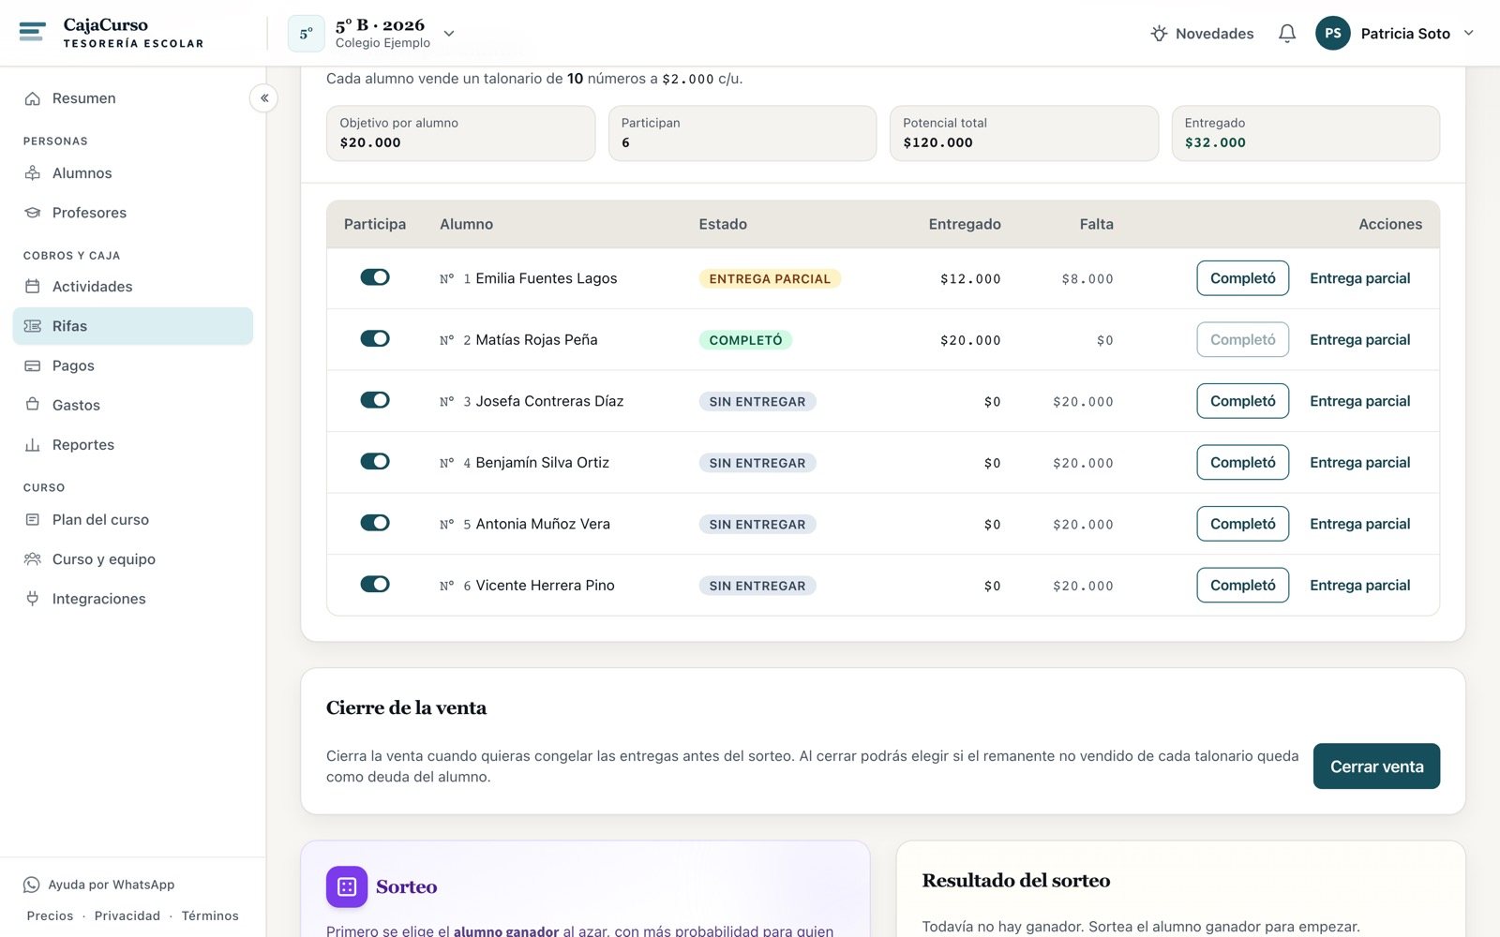Click the CajaCurso logo text
This screenshot has height=937, width=1500.
105,25
